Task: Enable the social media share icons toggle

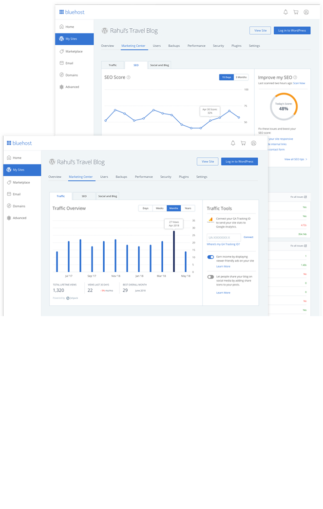Action: (210, 277)
